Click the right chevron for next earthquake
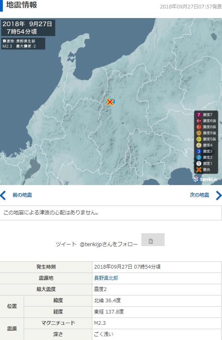 [219, 195]
